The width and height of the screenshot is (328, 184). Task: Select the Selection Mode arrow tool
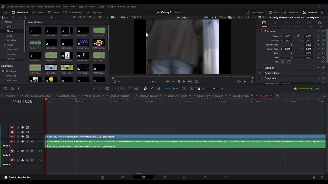click(x=93, y=89)
